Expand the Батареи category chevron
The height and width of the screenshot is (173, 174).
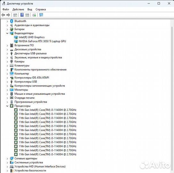[7, 29]
